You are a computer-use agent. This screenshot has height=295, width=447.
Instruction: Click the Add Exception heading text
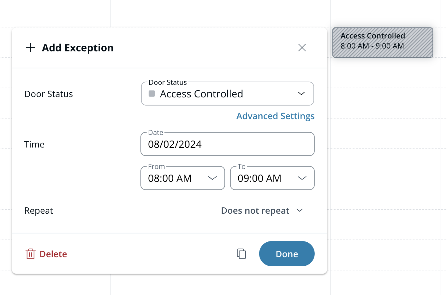(78, 48)
